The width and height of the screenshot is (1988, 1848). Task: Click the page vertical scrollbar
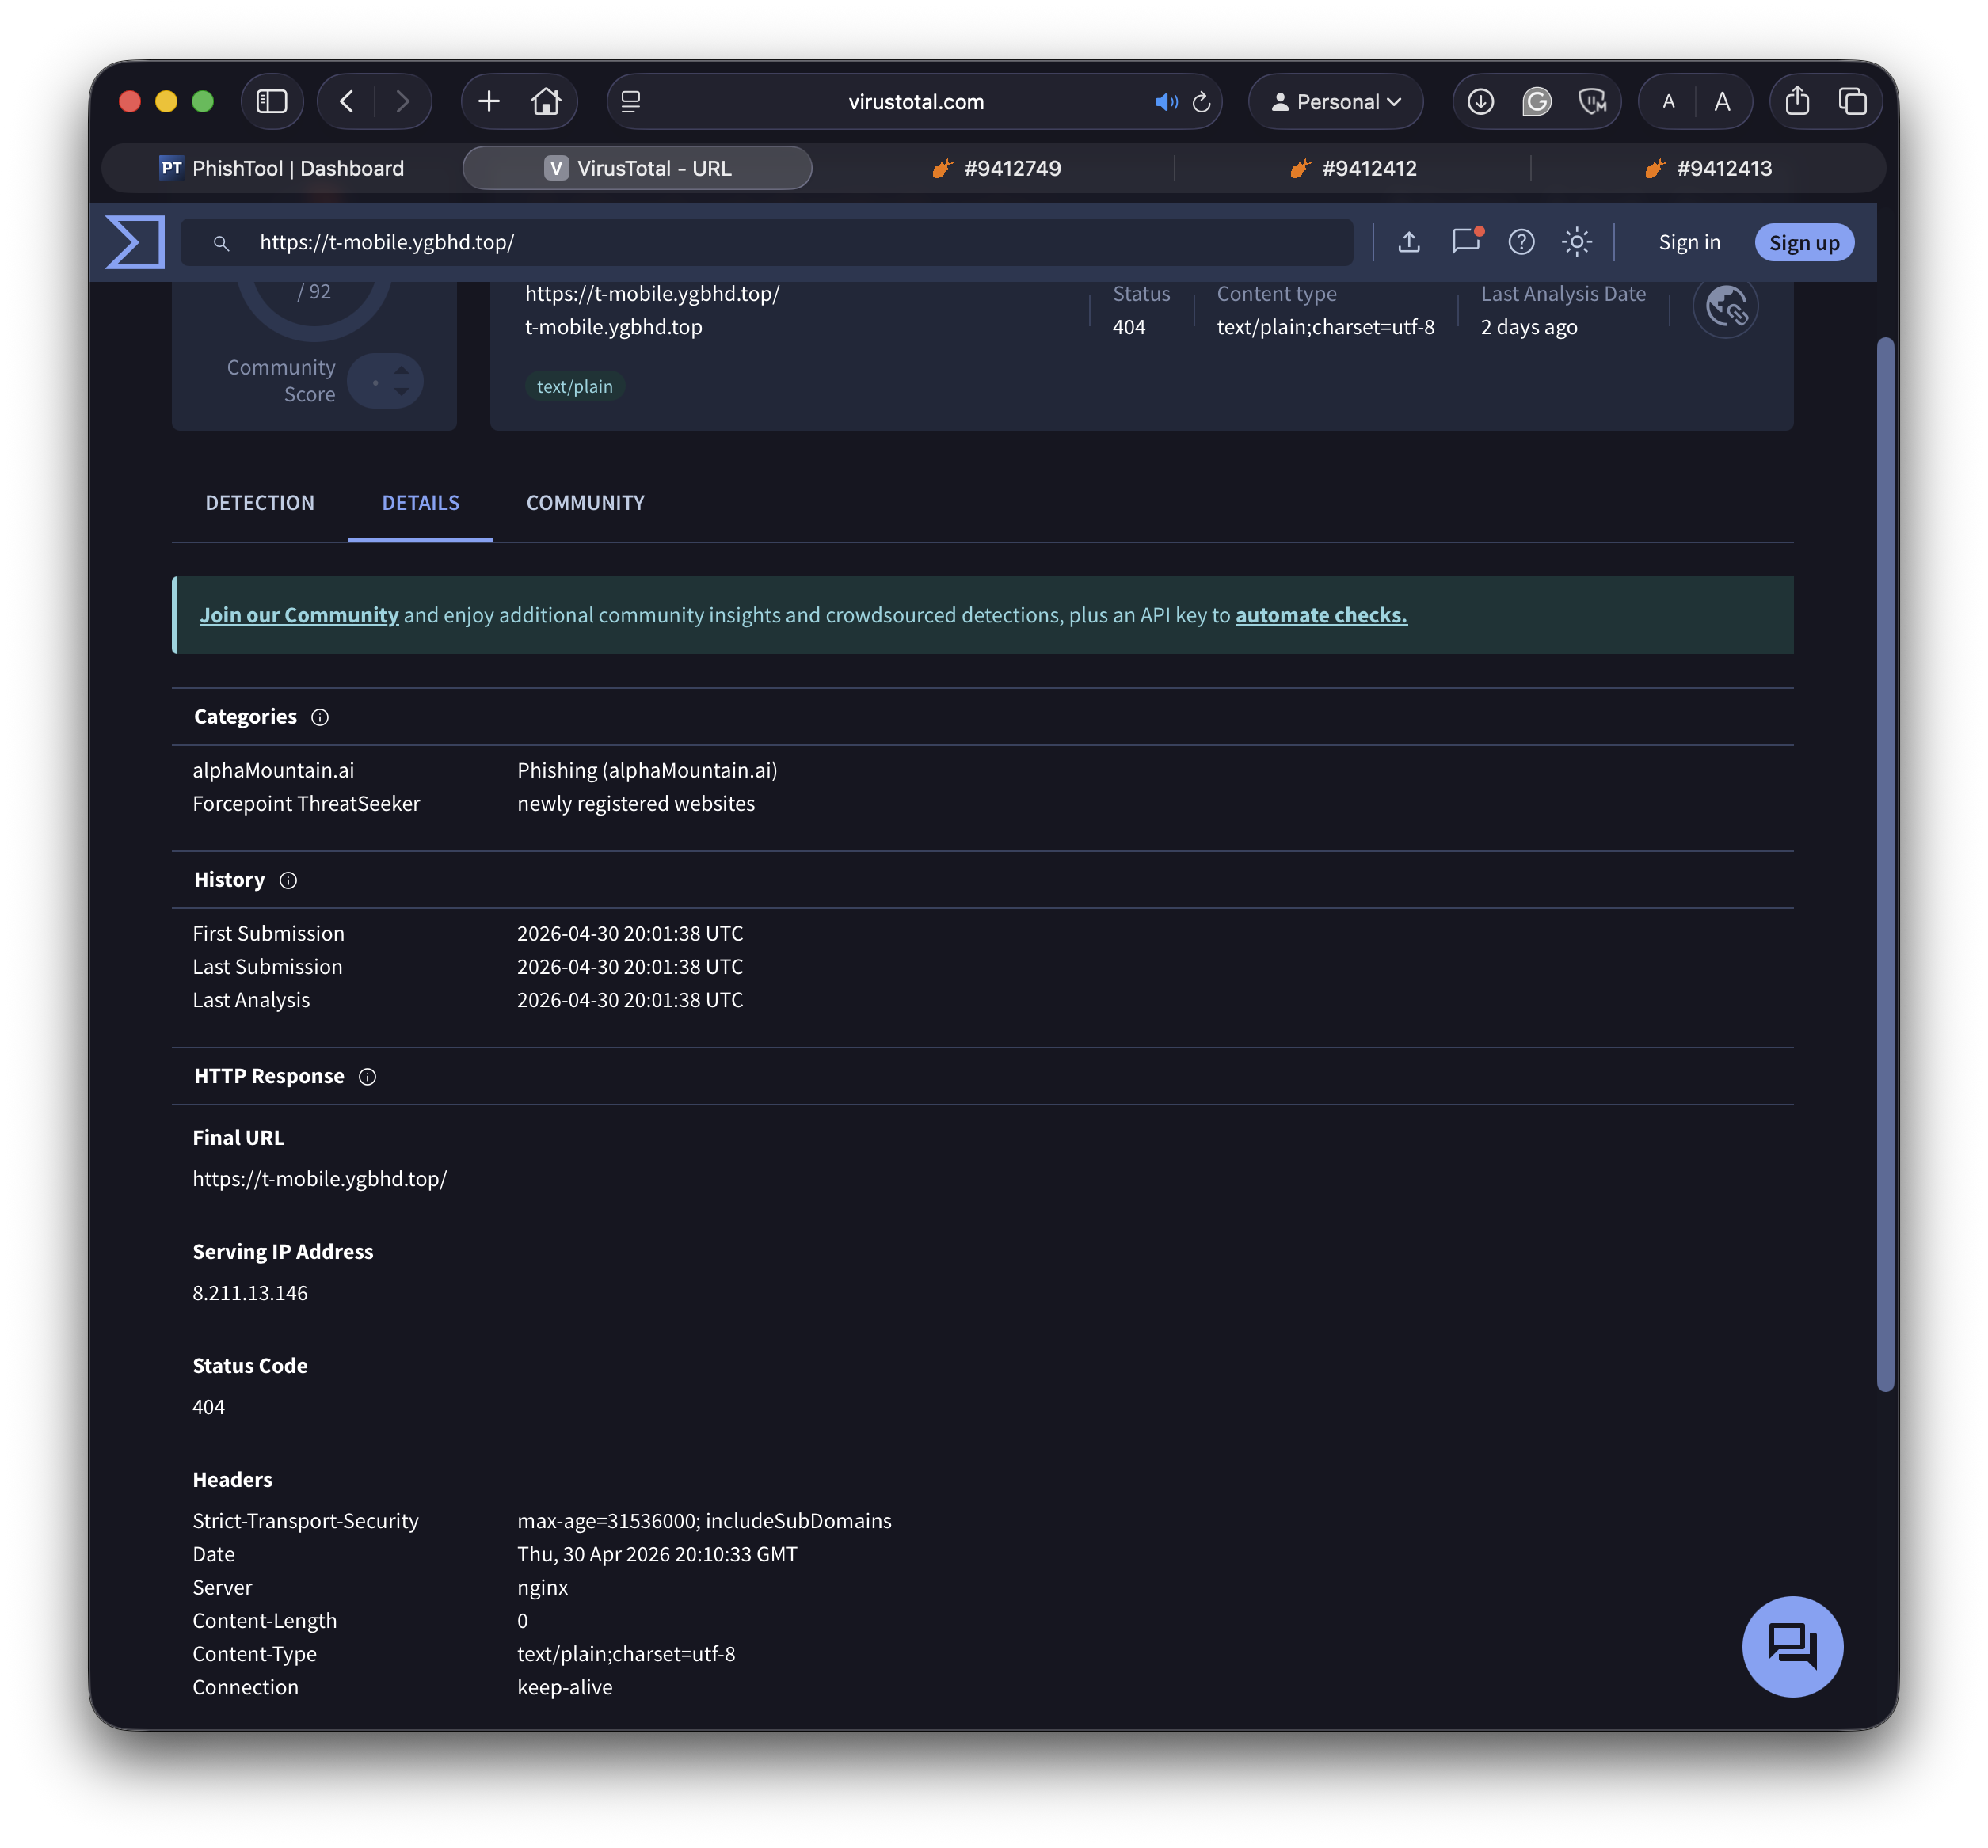tap(1885, 864)
